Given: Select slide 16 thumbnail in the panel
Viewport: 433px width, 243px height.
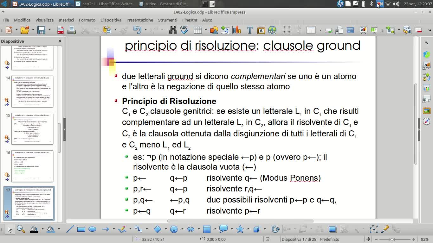Looking at the screenshot, I should [32, 166].
